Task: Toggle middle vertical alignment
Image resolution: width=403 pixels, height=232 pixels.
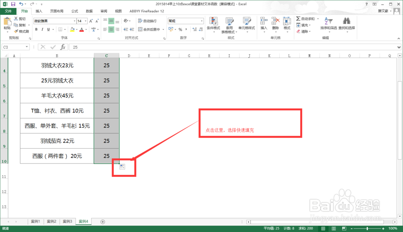Action: [x=111, y=21]
